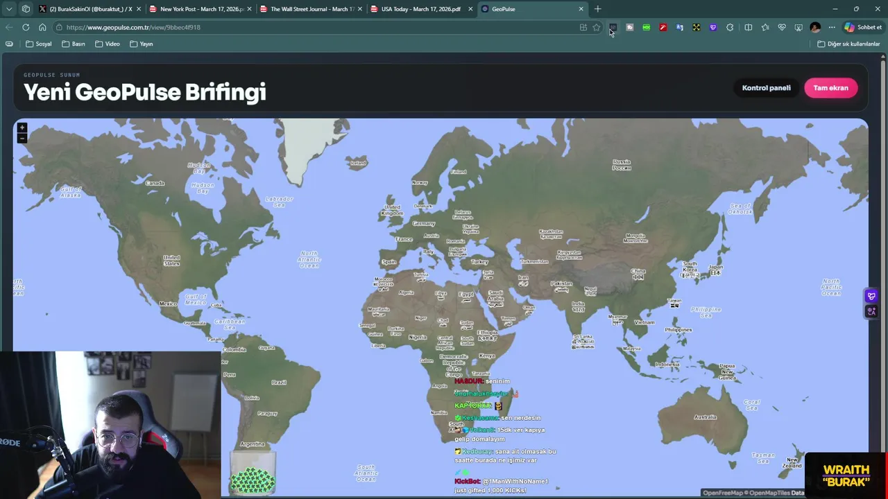Open the Favorites list icon
Viewport: 888px width, 499px height.
pos(765,27)
